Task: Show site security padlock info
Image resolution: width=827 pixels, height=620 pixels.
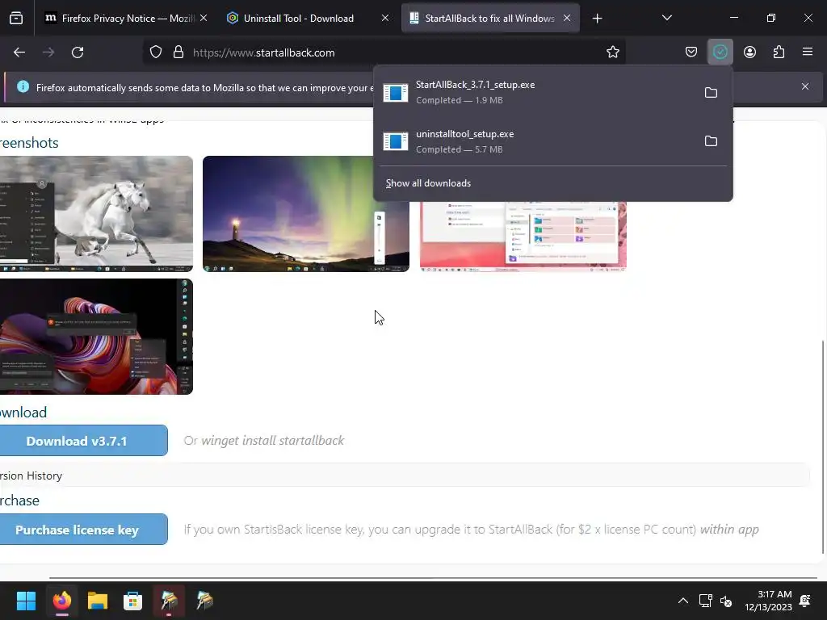Action: point(178,52)
